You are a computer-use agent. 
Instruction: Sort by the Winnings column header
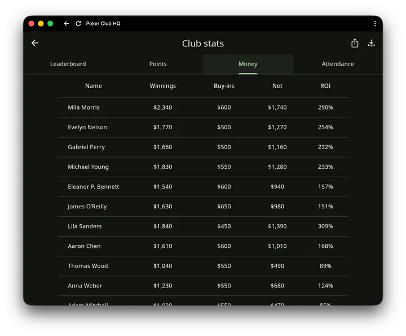coord(162,86)
